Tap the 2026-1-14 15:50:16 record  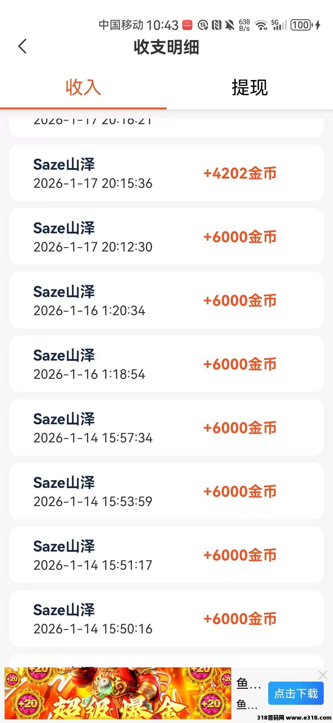[166, 619]
